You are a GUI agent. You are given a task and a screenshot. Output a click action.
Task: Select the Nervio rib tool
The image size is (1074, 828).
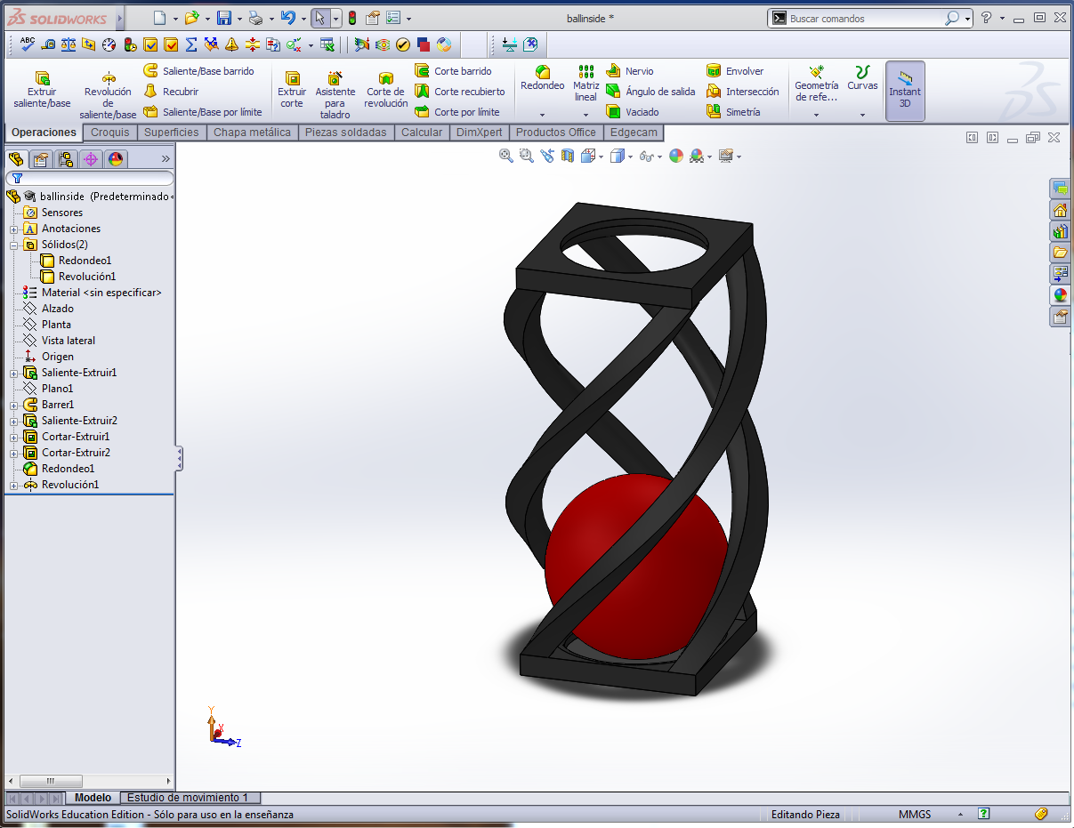point(630,71)
